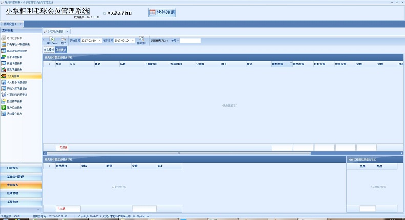
Task: Click the quick search input field
Action: click(x=190, y=40)
